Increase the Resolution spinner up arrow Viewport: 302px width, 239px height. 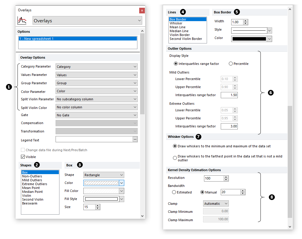(x=226, y=177)
